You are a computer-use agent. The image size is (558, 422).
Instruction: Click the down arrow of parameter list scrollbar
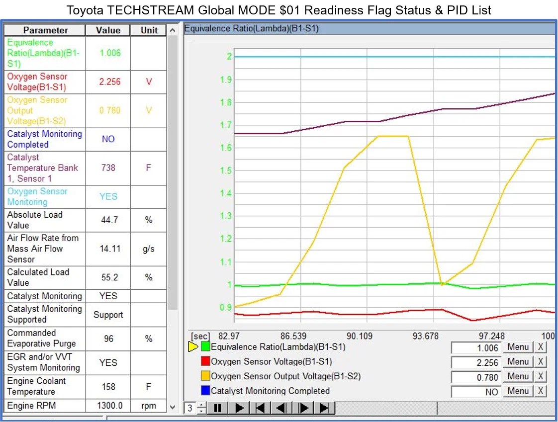(172, 407)
